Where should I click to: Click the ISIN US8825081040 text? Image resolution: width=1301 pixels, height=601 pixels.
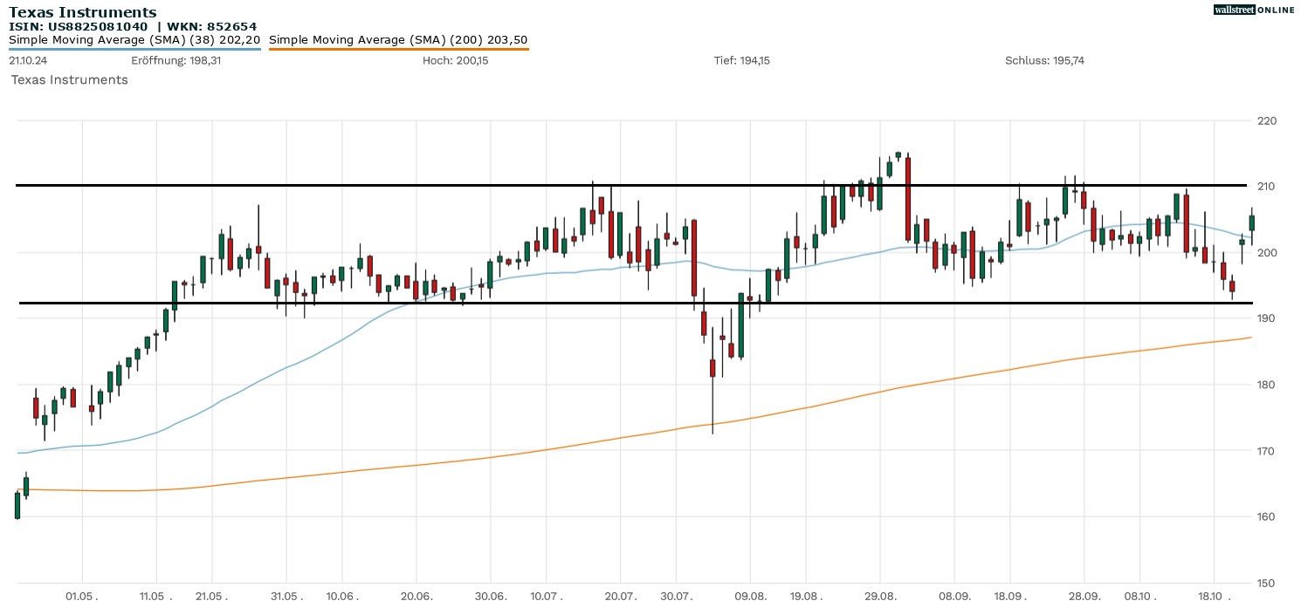coord(79,26)
